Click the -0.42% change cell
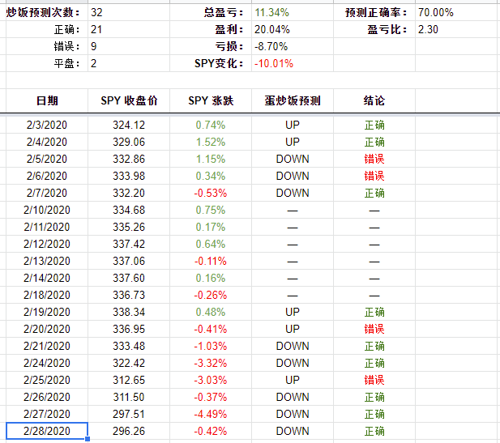 (211, 431)
